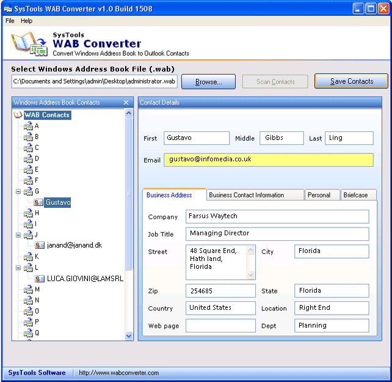Select the WAB Contacts root node
392x382 pixels.
[47, 115]
